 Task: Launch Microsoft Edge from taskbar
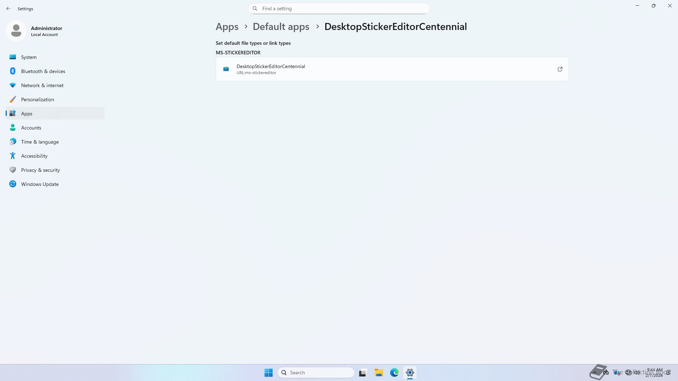coord(394,373)
